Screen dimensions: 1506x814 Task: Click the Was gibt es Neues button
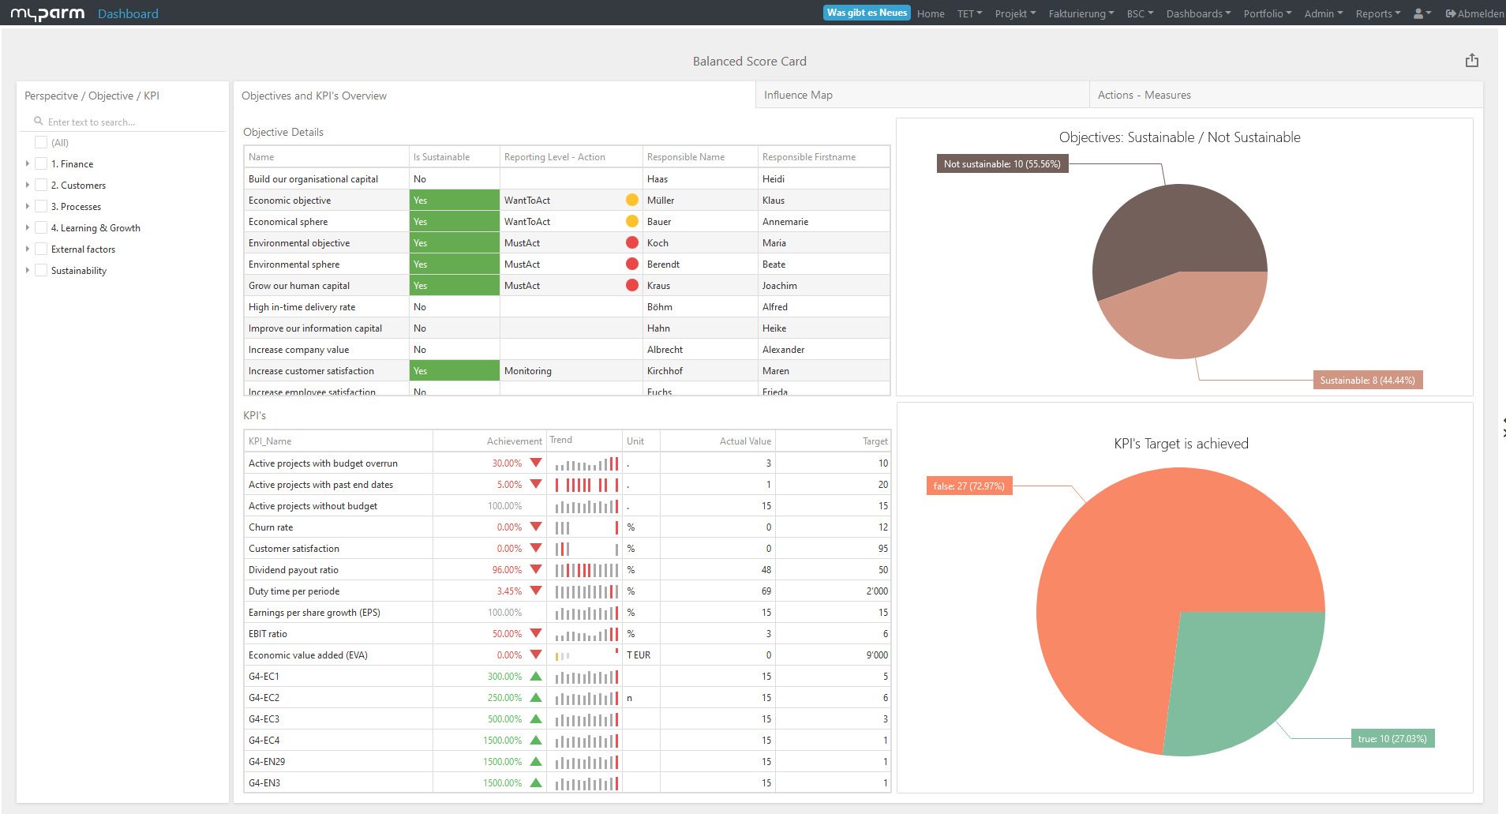coord(867,13)
